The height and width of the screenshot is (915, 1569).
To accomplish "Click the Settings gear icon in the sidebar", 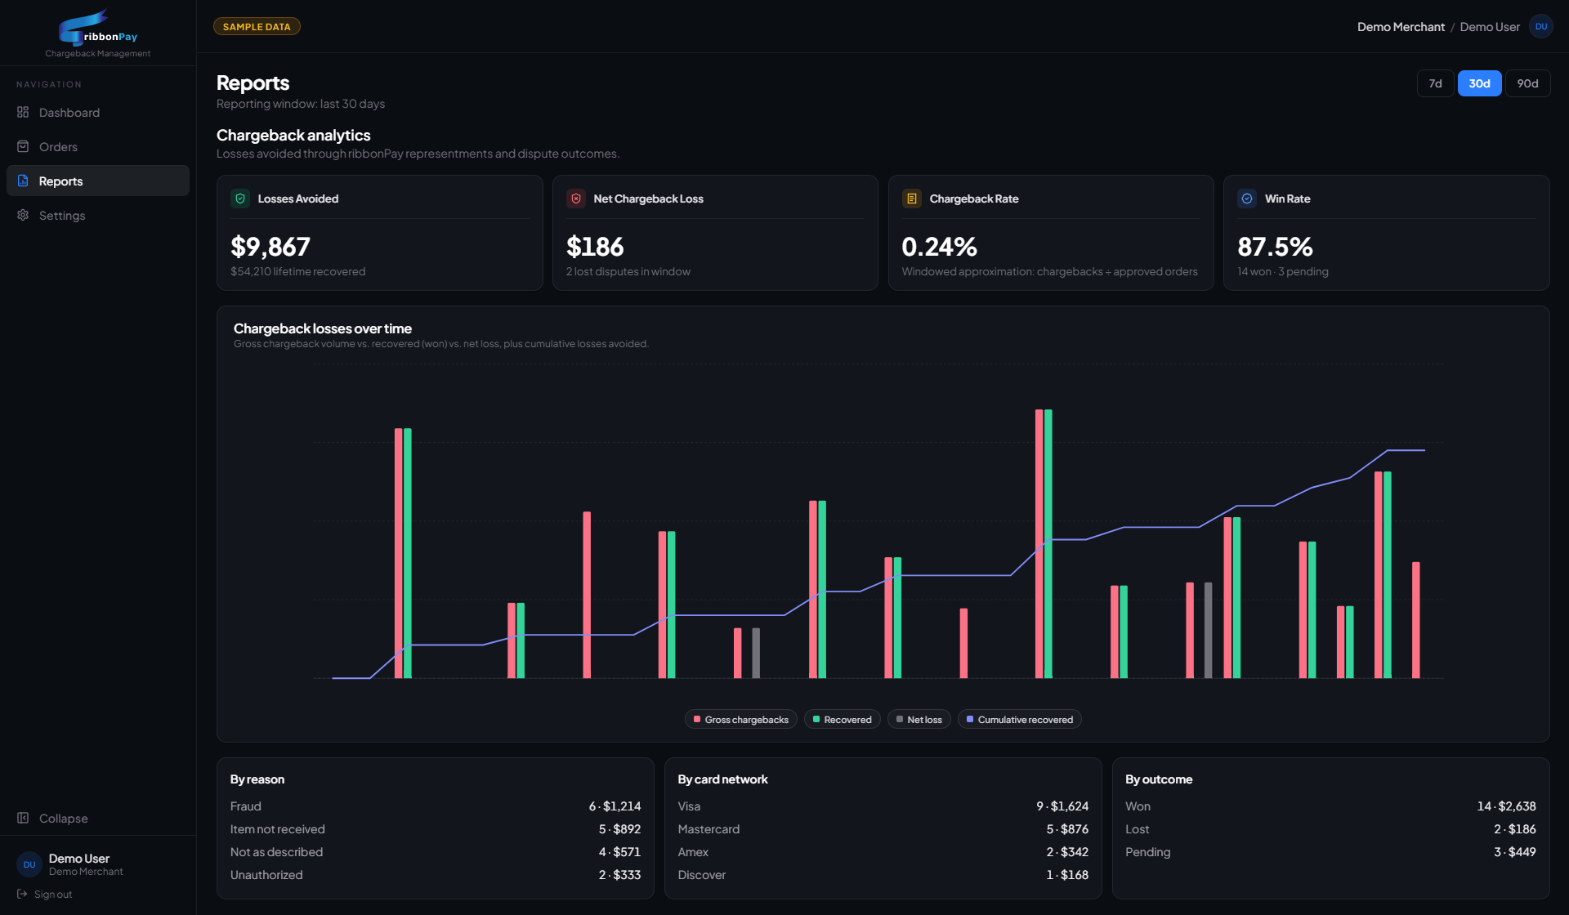I will click(x=23, y=215).
